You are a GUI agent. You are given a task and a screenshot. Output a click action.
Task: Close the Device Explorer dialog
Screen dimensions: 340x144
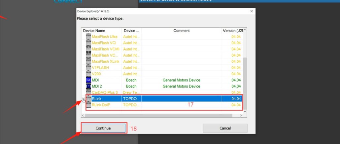pyautogui.click(x=252, y=11)
